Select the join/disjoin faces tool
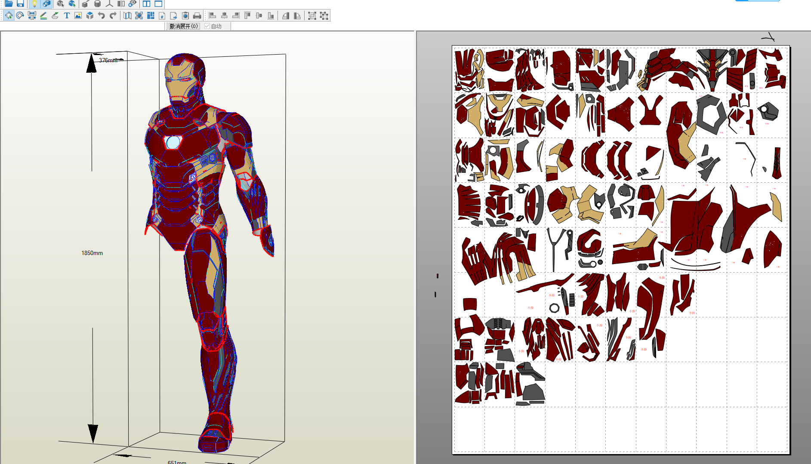This screenshot has height=464, width=811. (x=32, y=16)
